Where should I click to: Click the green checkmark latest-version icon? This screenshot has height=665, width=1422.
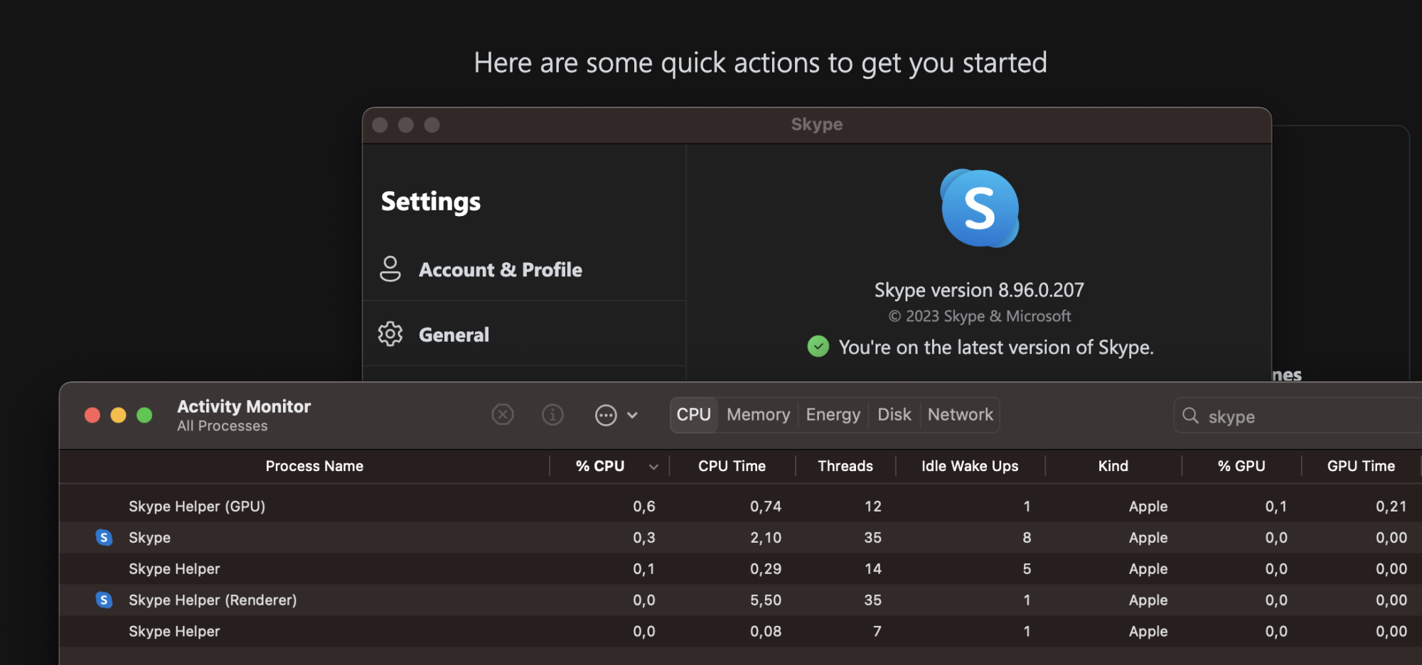pyautogui.click(x=818, y=347)
